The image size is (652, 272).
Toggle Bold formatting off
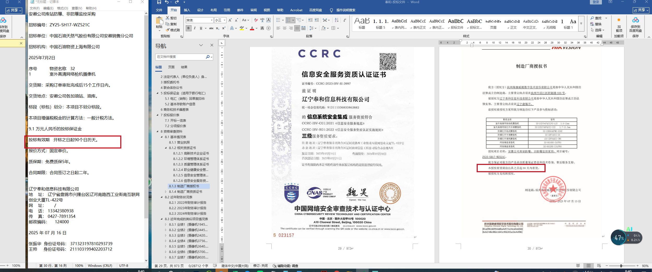click(x=188, y=28)
